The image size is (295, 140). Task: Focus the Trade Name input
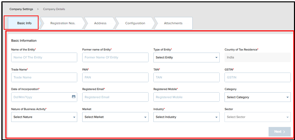pos(44,78)
